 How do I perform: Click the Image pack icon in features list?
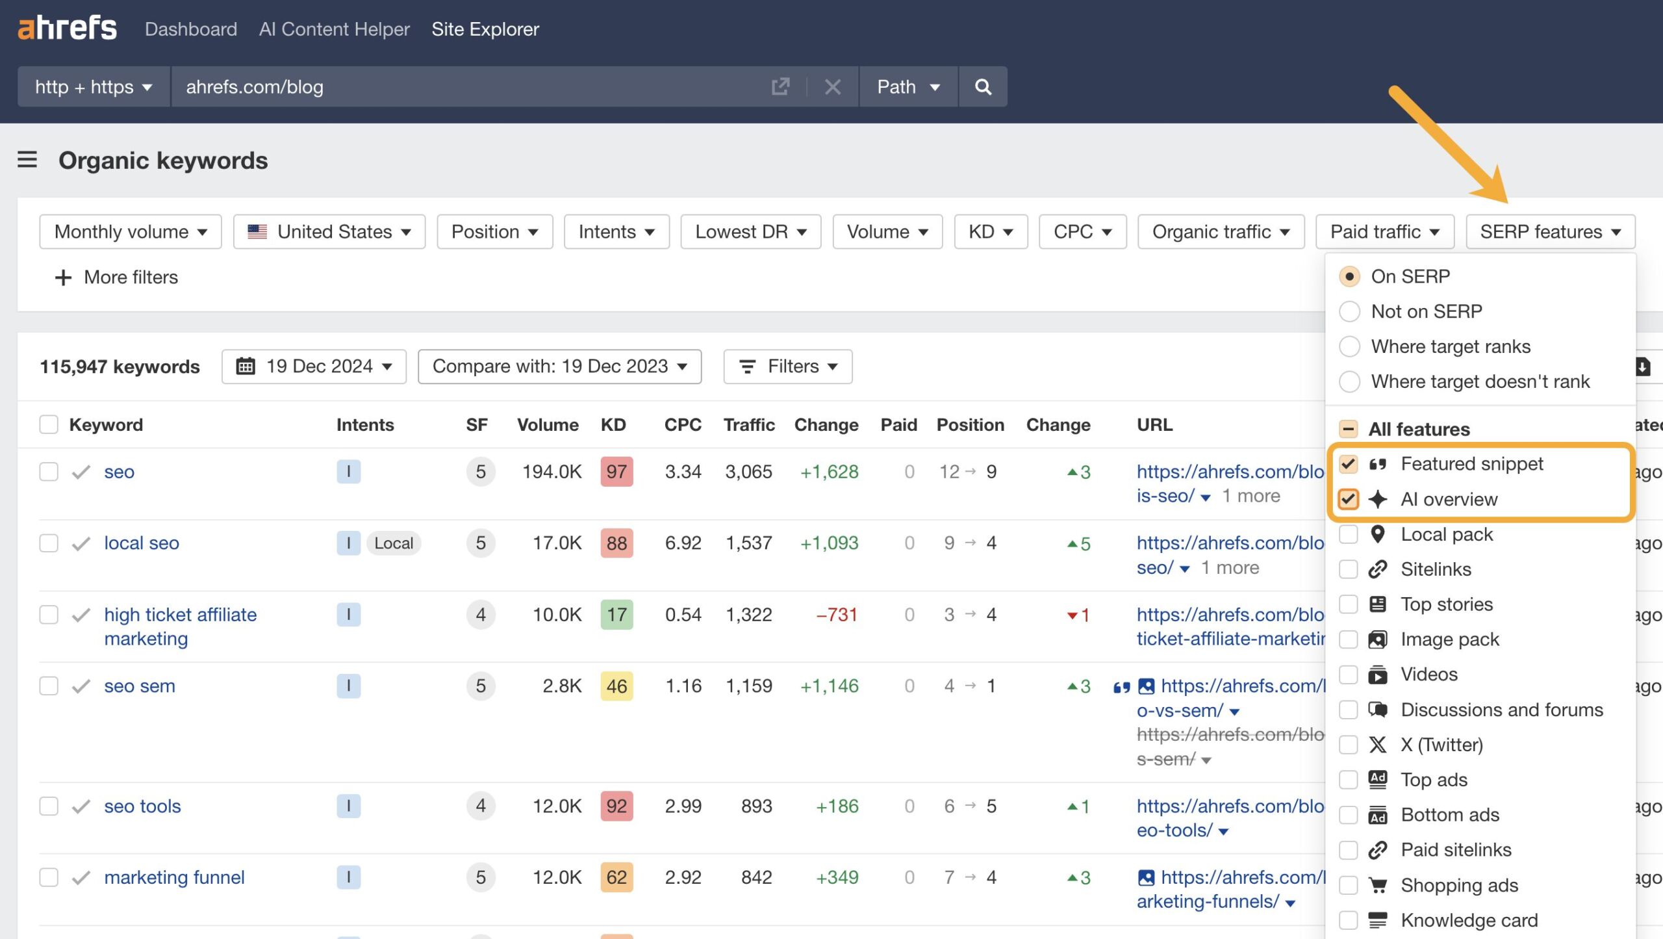[x=1377, y=639]
